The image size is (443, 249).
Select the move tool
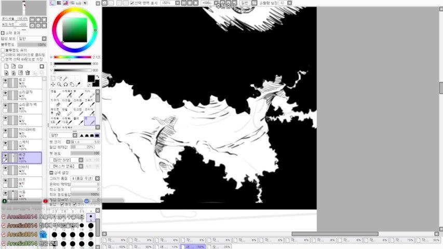(53, 85)
